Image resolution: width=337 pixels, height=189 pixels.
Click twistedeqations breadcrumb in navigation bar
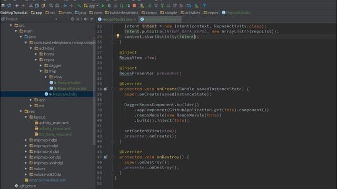(x=122, y=13)
